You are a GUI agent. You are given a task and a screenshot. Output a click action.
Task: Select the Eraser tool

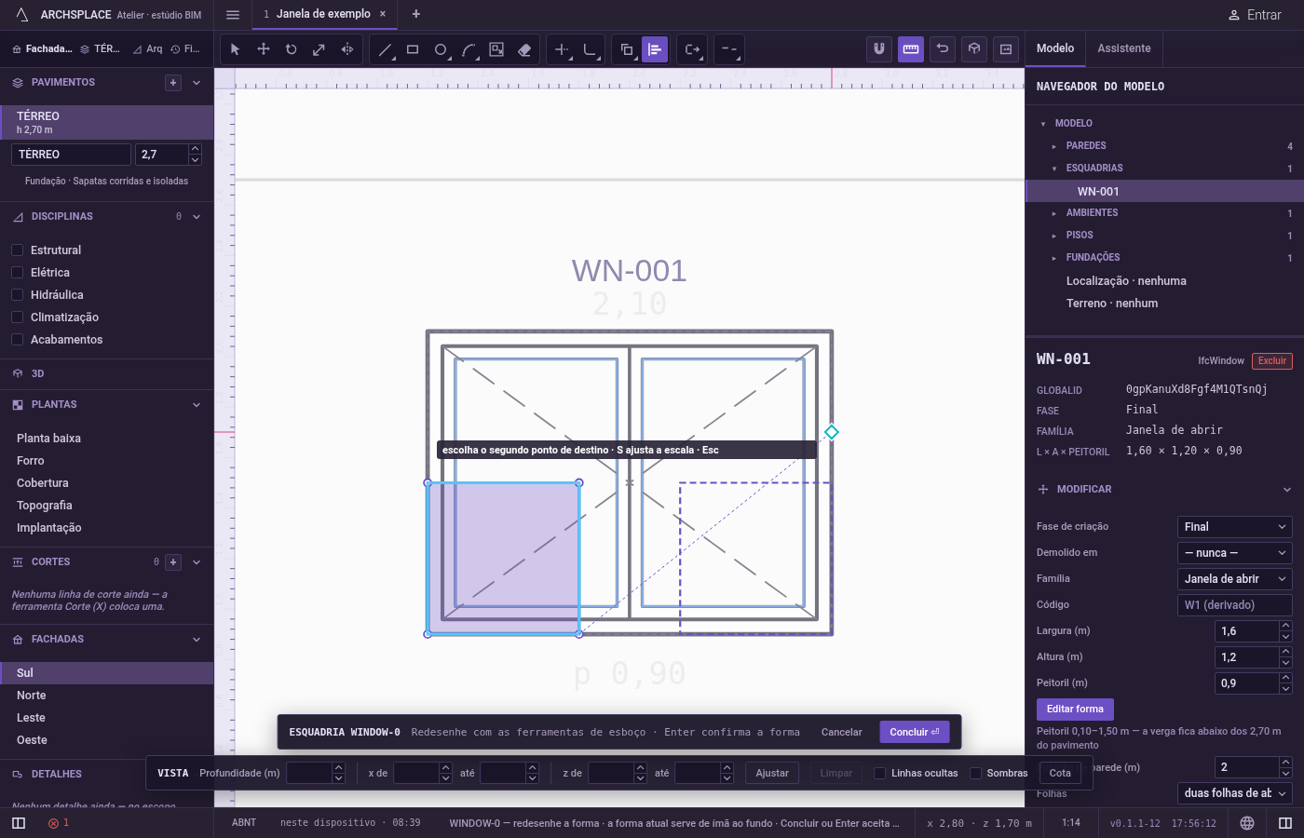pyautogui.click(x=524, y=49)
